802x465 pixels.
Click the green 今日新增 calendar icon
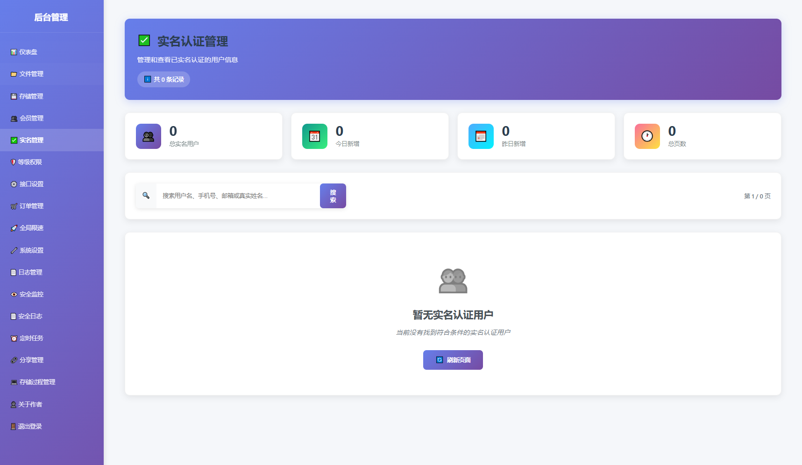314,136
